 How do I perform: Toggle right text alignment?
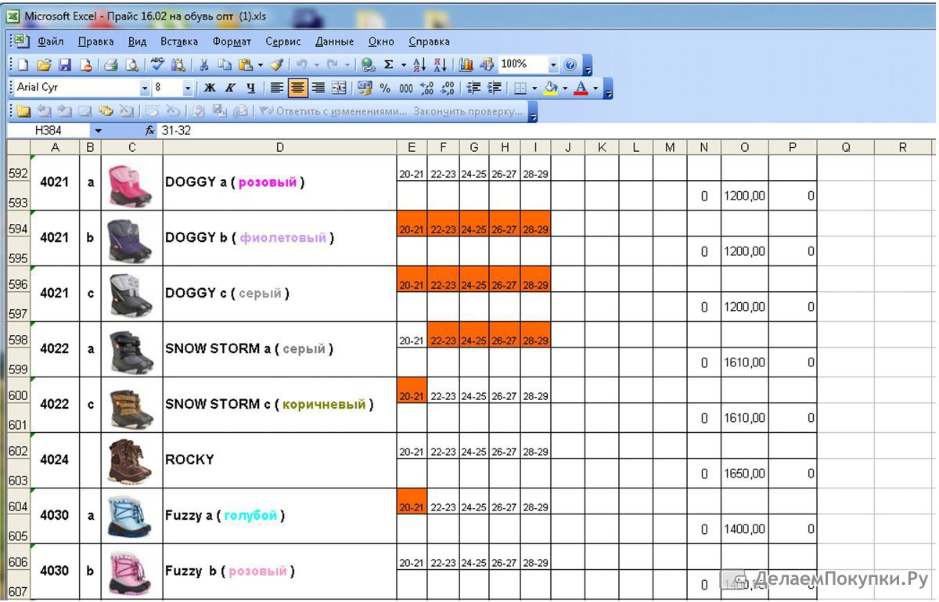coord(318,88)
